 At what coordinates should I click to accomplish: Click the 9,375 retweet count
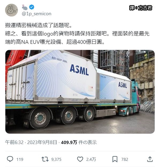pyautogui.click(x=56, y=159)
